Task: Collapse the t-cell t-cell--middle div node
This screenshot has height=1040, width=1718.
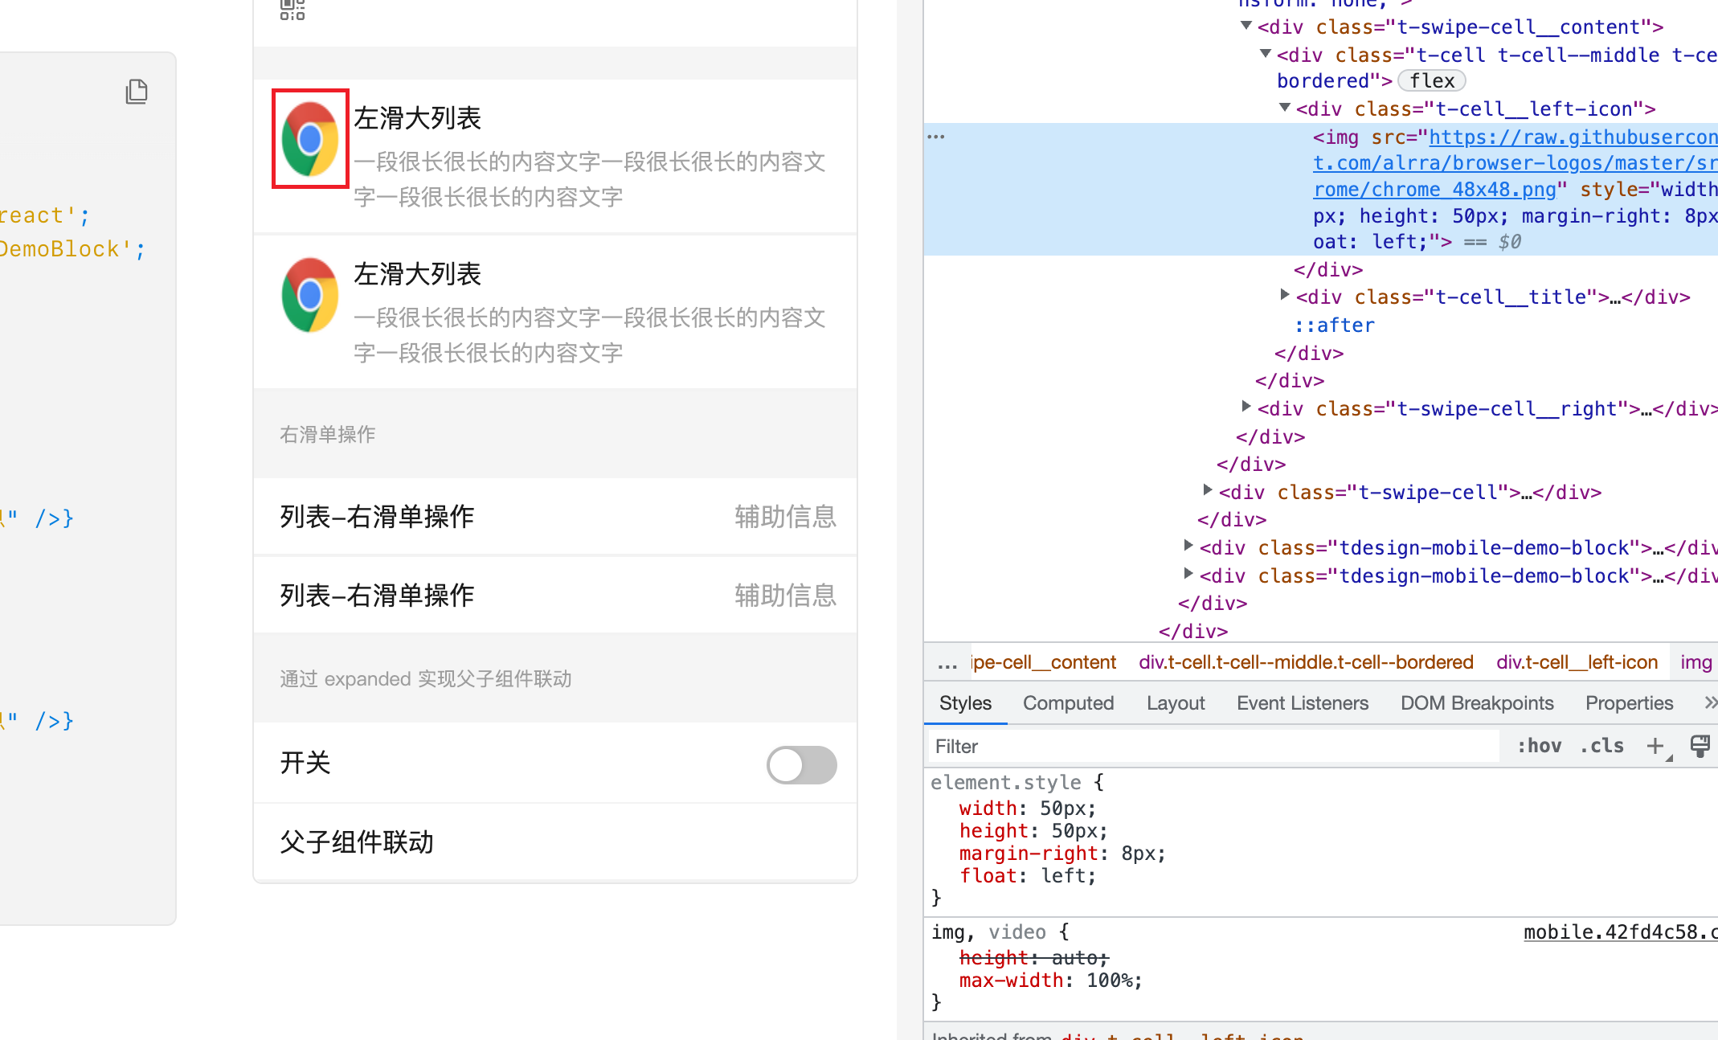Action: point(1266,54)
